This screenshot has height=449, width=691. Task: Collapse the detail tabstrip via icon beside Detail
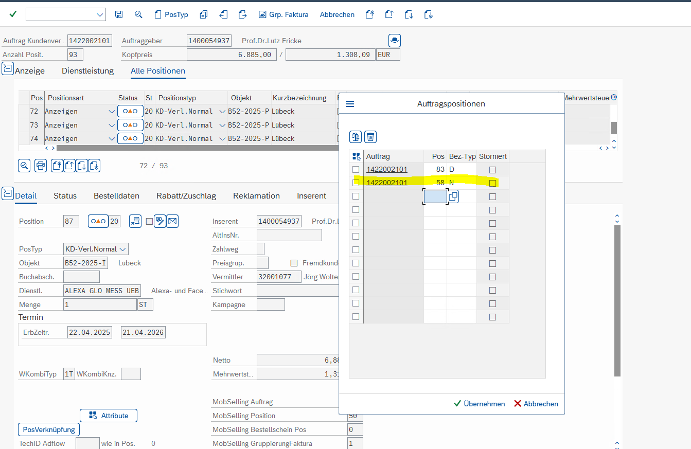[8, 193]
